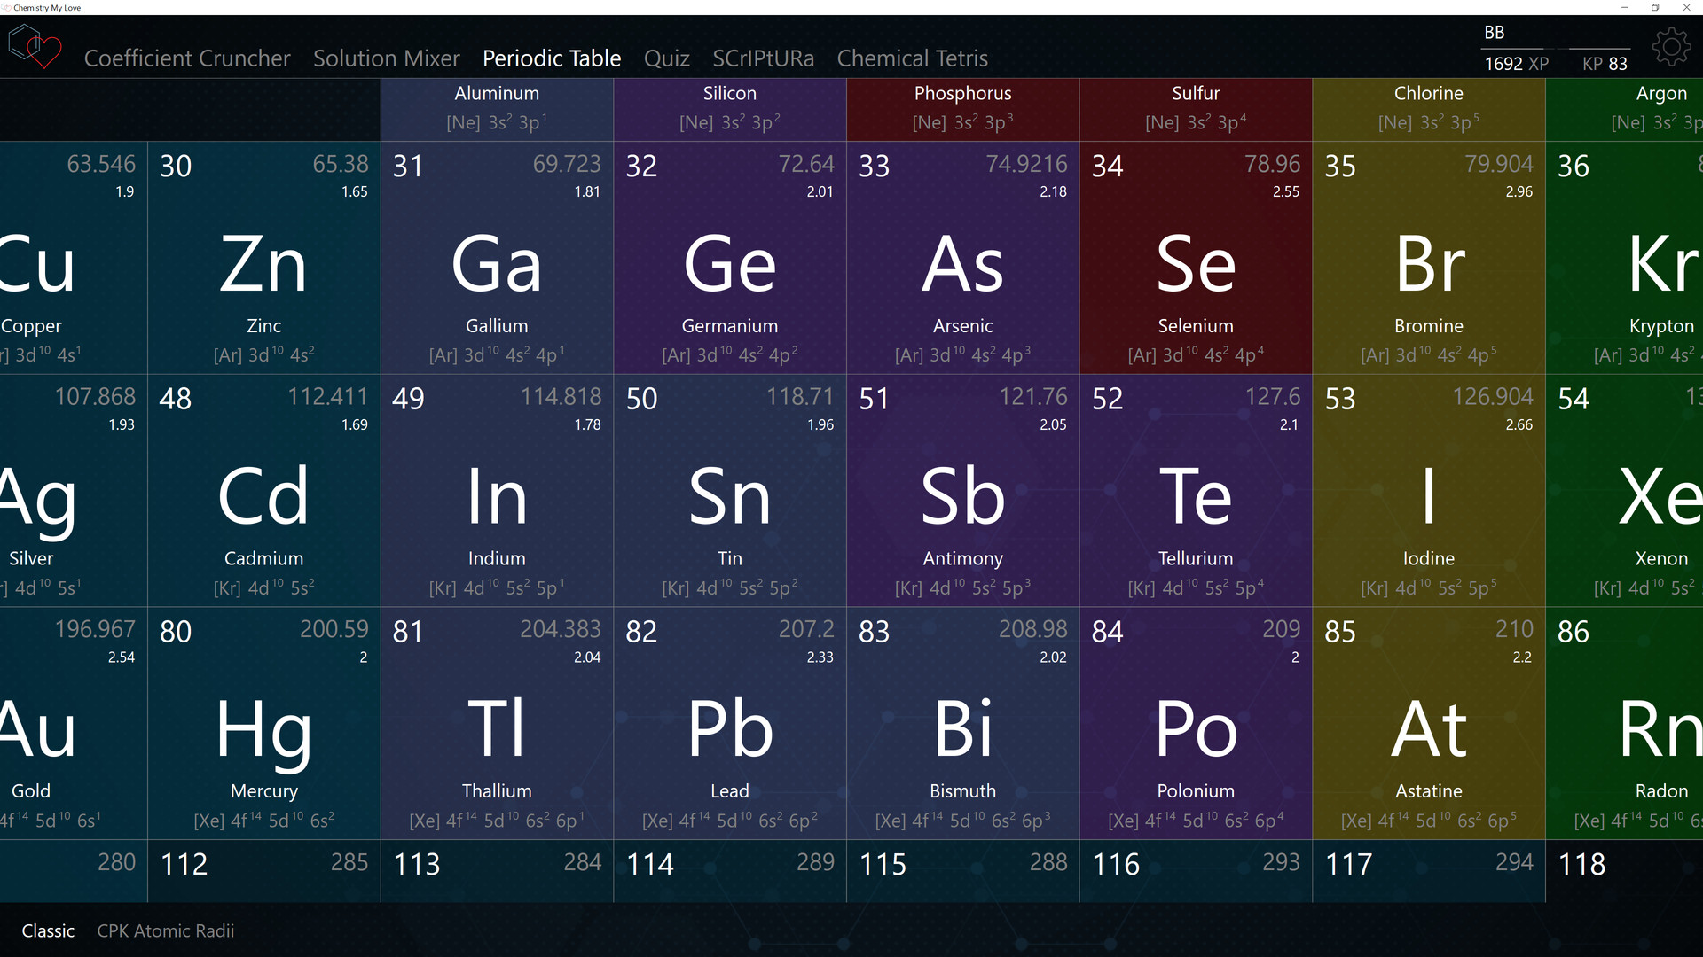The height and width of the screenshot is (957, 1703).
Task: Switch to CPK Atomic Radii view
Action: [x=165, y=930]
